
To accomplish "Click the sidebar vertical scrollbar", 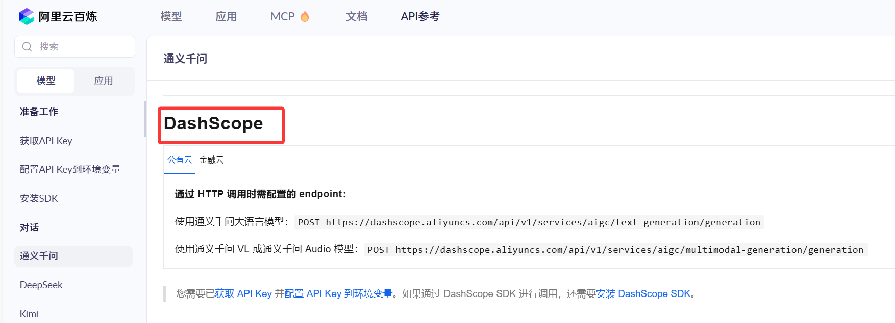I will coord(145,119).
